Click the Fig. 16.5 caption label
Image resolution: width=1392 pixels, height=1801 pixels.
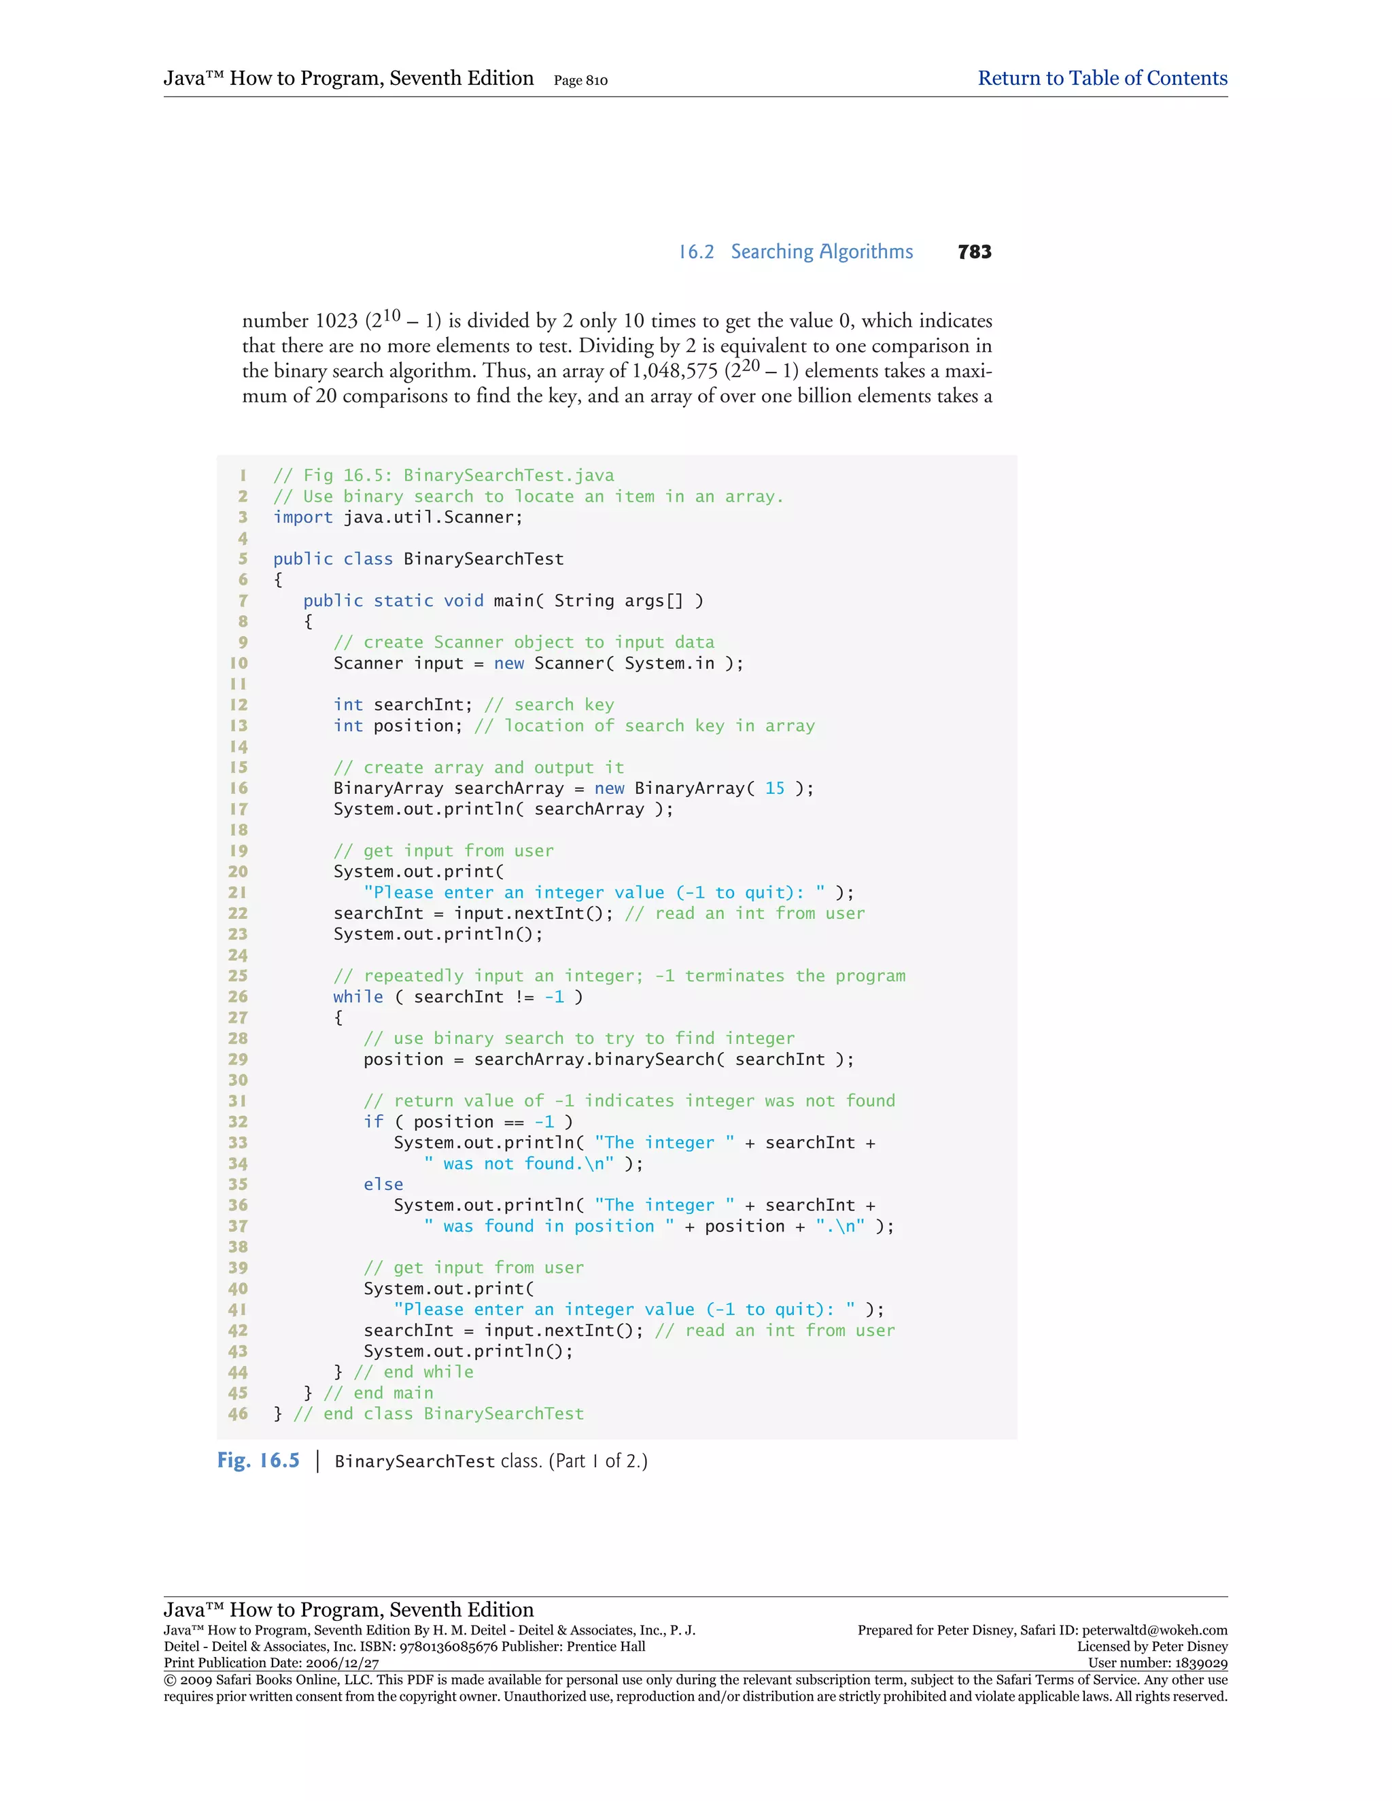pyautogui.click(x=258, y=1461)
